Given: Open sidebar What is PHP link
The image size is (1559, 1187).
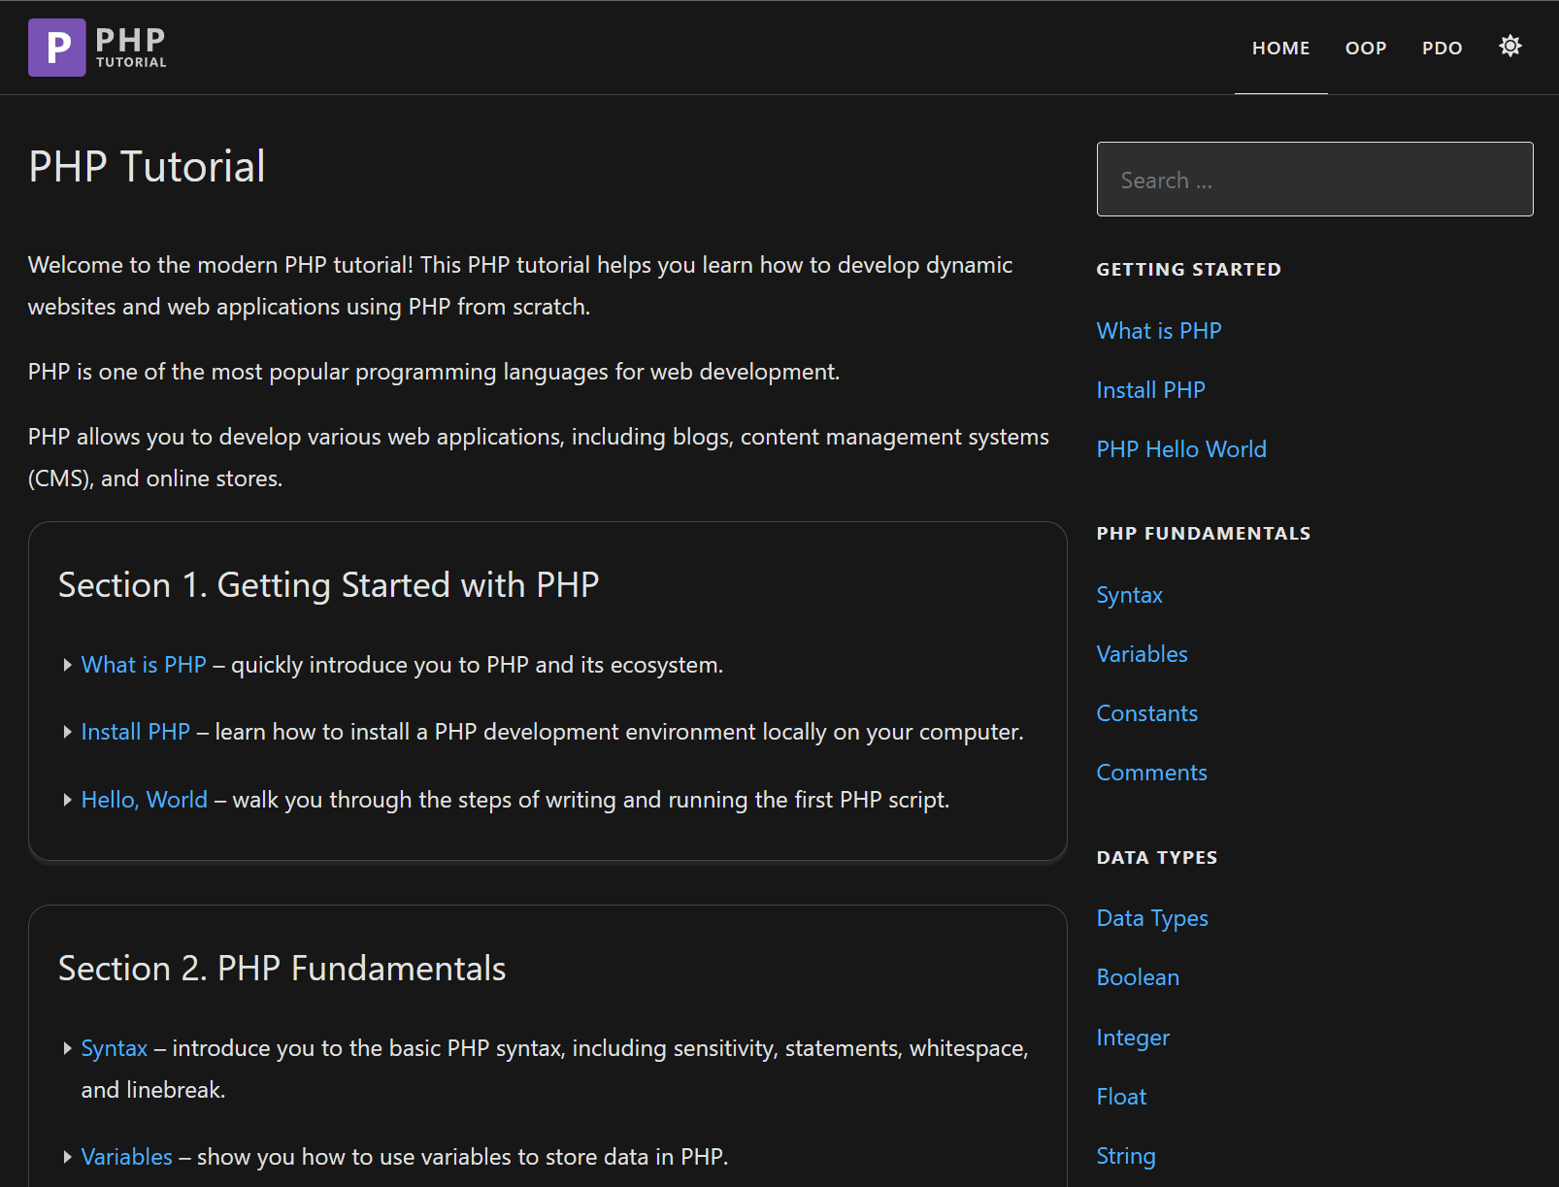Looking at the screenshot, I should click(1158, 331).
